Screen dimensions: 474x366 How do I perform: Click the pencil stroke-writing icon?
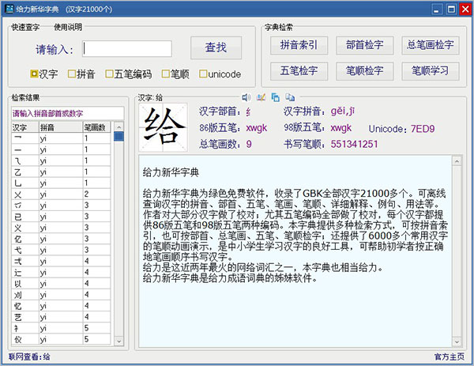261,97
